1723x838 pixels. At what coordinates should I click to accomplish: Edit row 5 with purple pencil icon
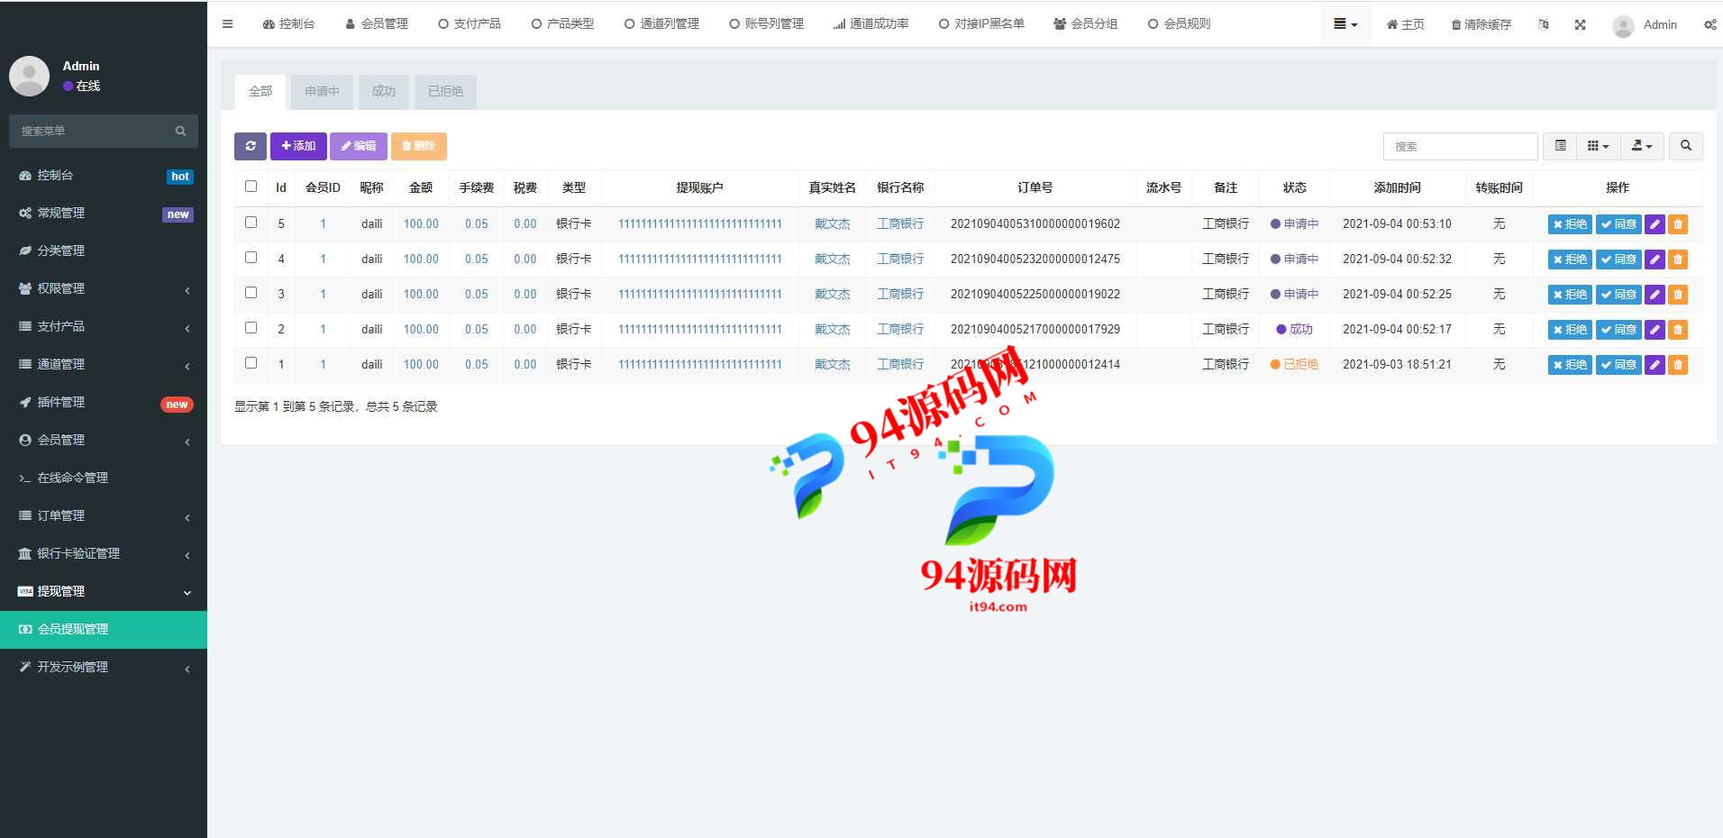[1655, 224]
